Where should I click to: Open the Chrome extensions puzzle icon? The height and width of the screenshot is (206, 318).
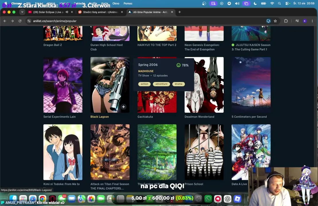[x=286, y=21]
